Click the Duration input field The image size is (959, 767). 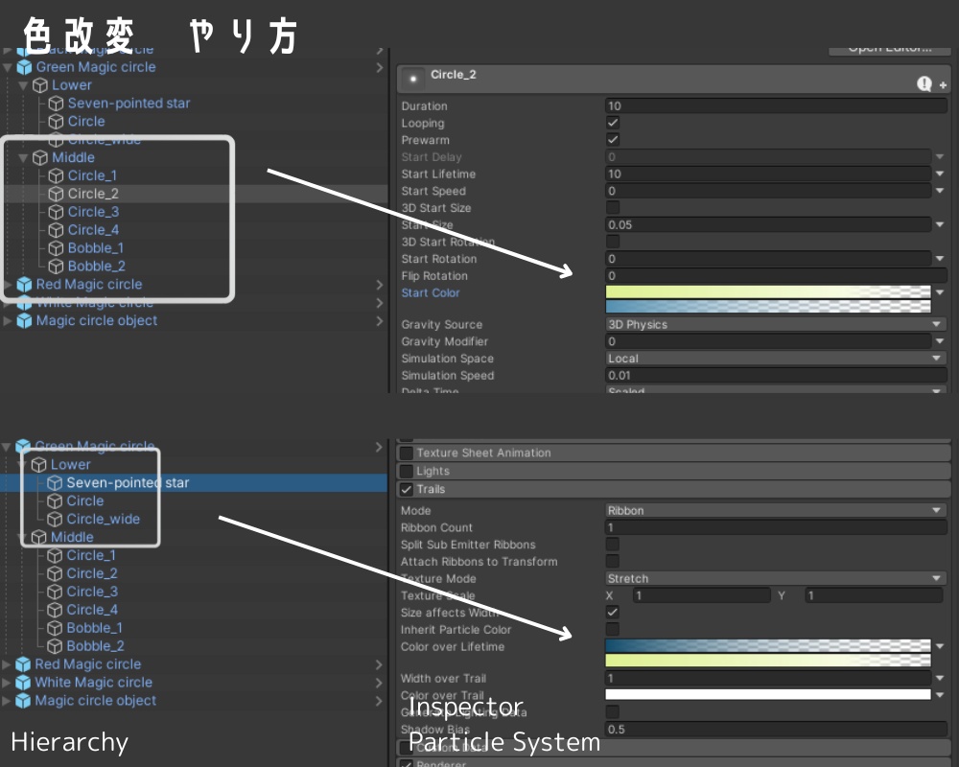click(776, 105)
